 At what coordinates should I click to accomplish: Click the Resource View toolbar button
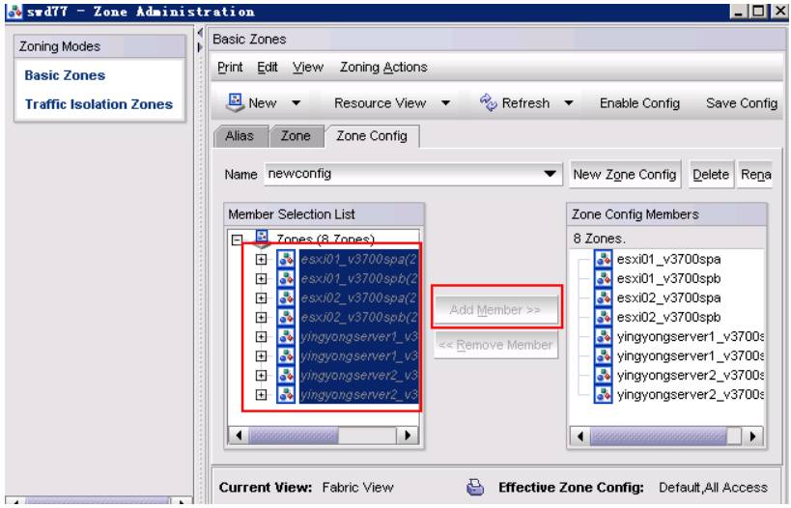pos(381,103)
